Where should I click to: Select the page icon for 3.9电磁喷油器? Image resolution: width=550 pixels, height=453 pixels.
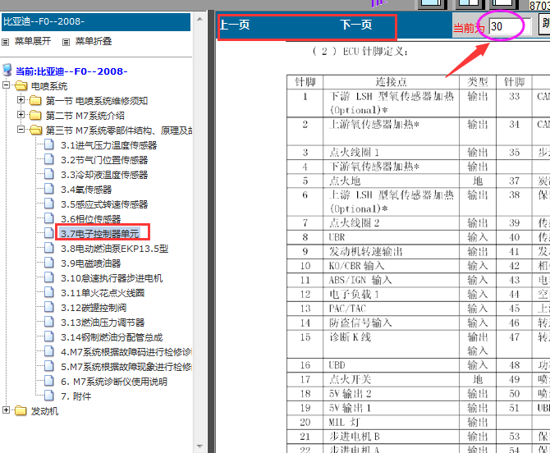[x=49, y=263]
